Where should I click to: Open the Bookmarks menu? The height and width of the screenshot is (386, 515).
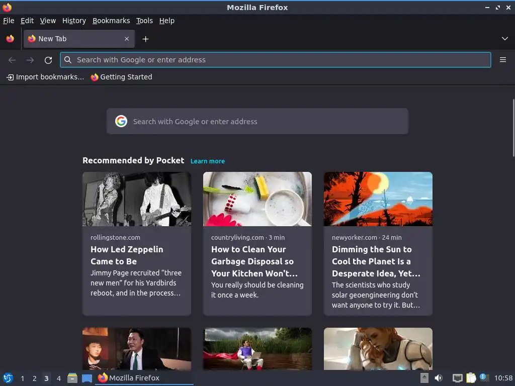(x=111, y=21)
